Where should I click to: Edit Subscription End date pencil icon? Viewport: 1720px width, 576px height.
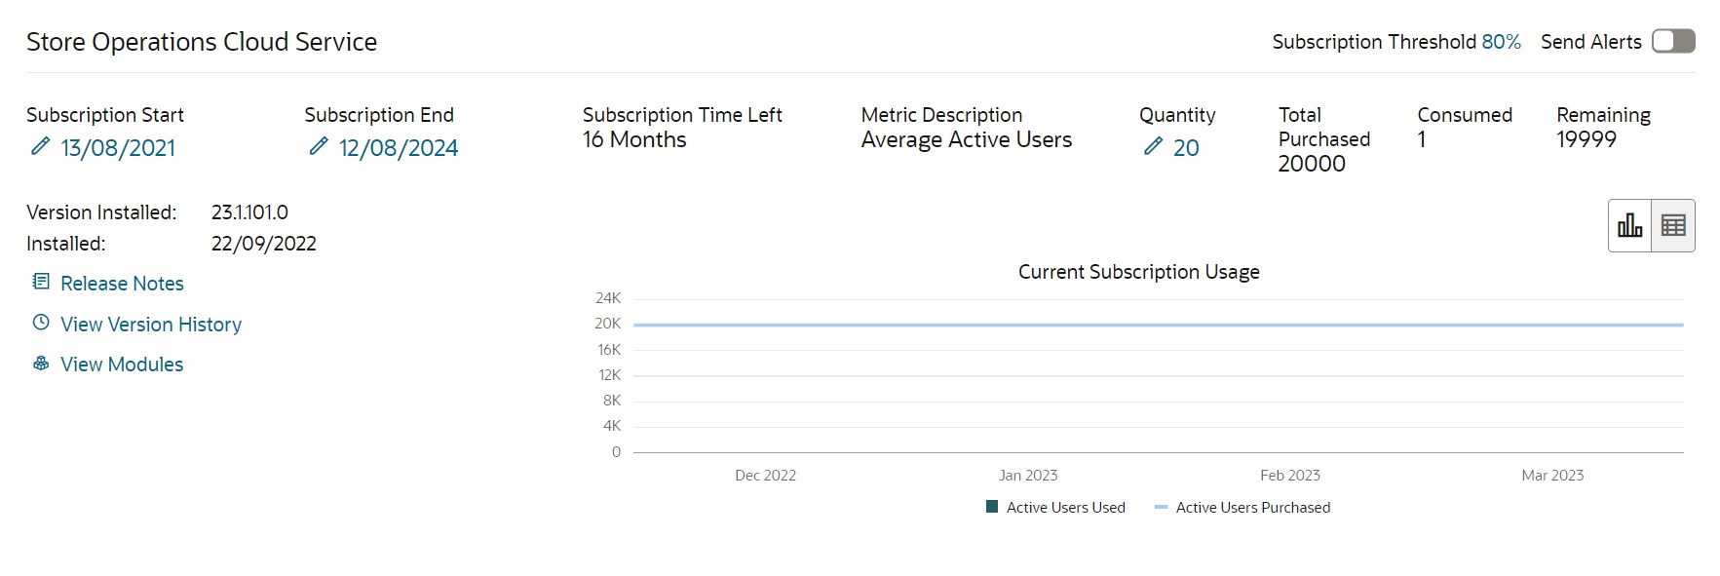tap(319, 146)
